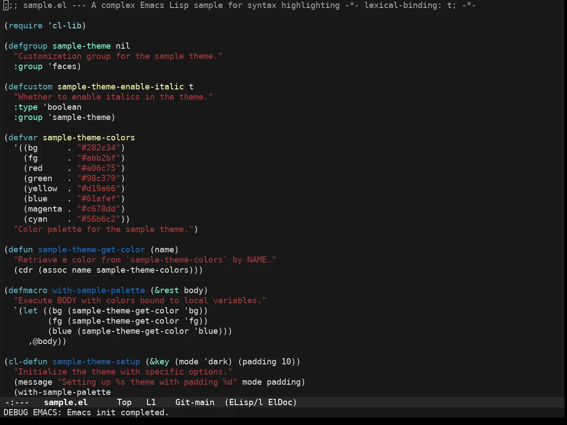
Task: Click the ElDoc minor mode indicator
Action: click(280, 402)
